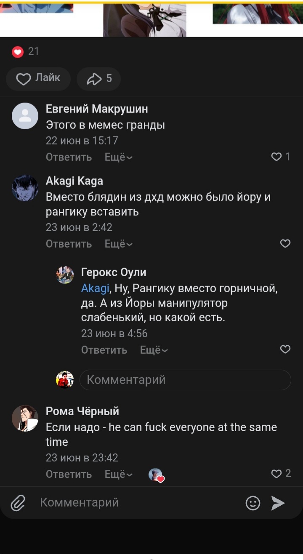Open Akagi Kaga's profile picture
Screen dimensions: 303x560
pyautogui.click(x=25, y=188)
